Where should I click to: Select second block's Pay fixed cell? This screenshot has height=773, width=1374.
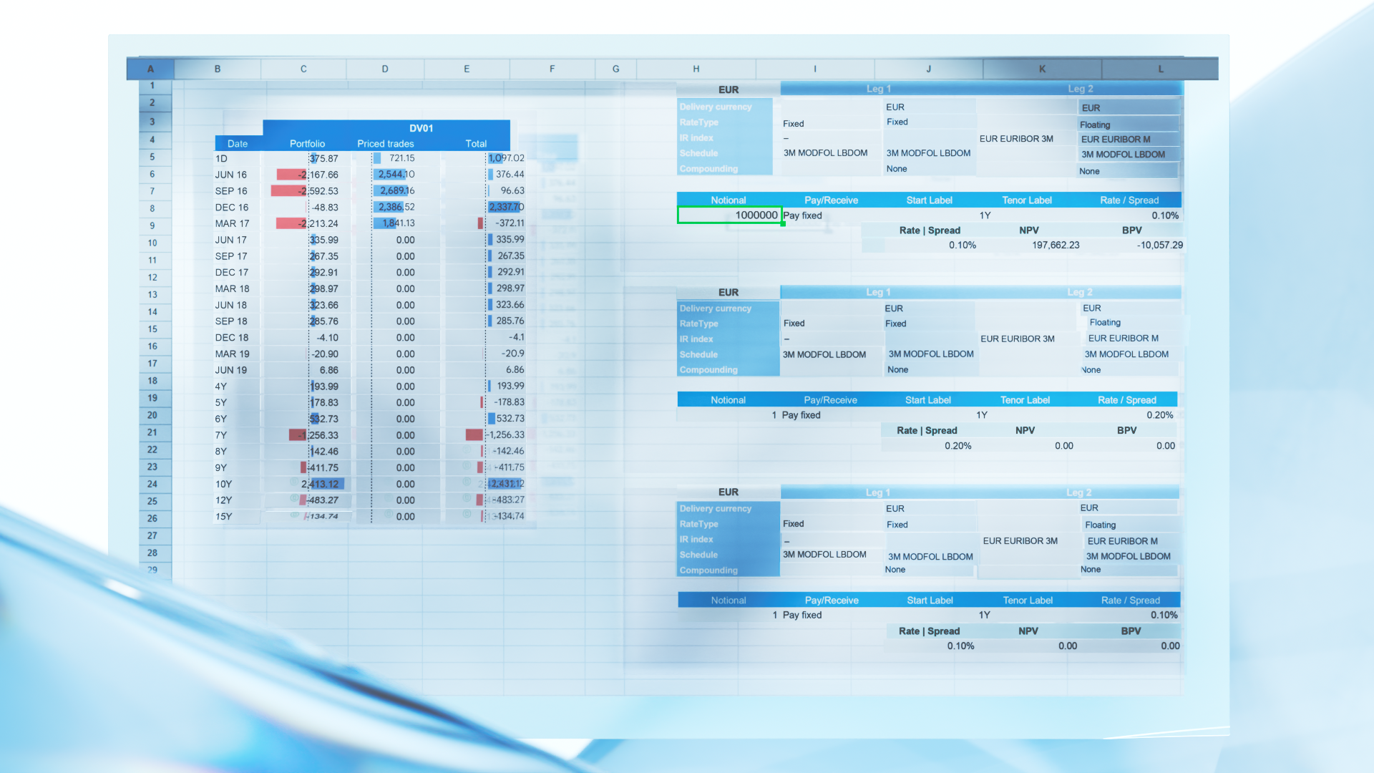801,415
